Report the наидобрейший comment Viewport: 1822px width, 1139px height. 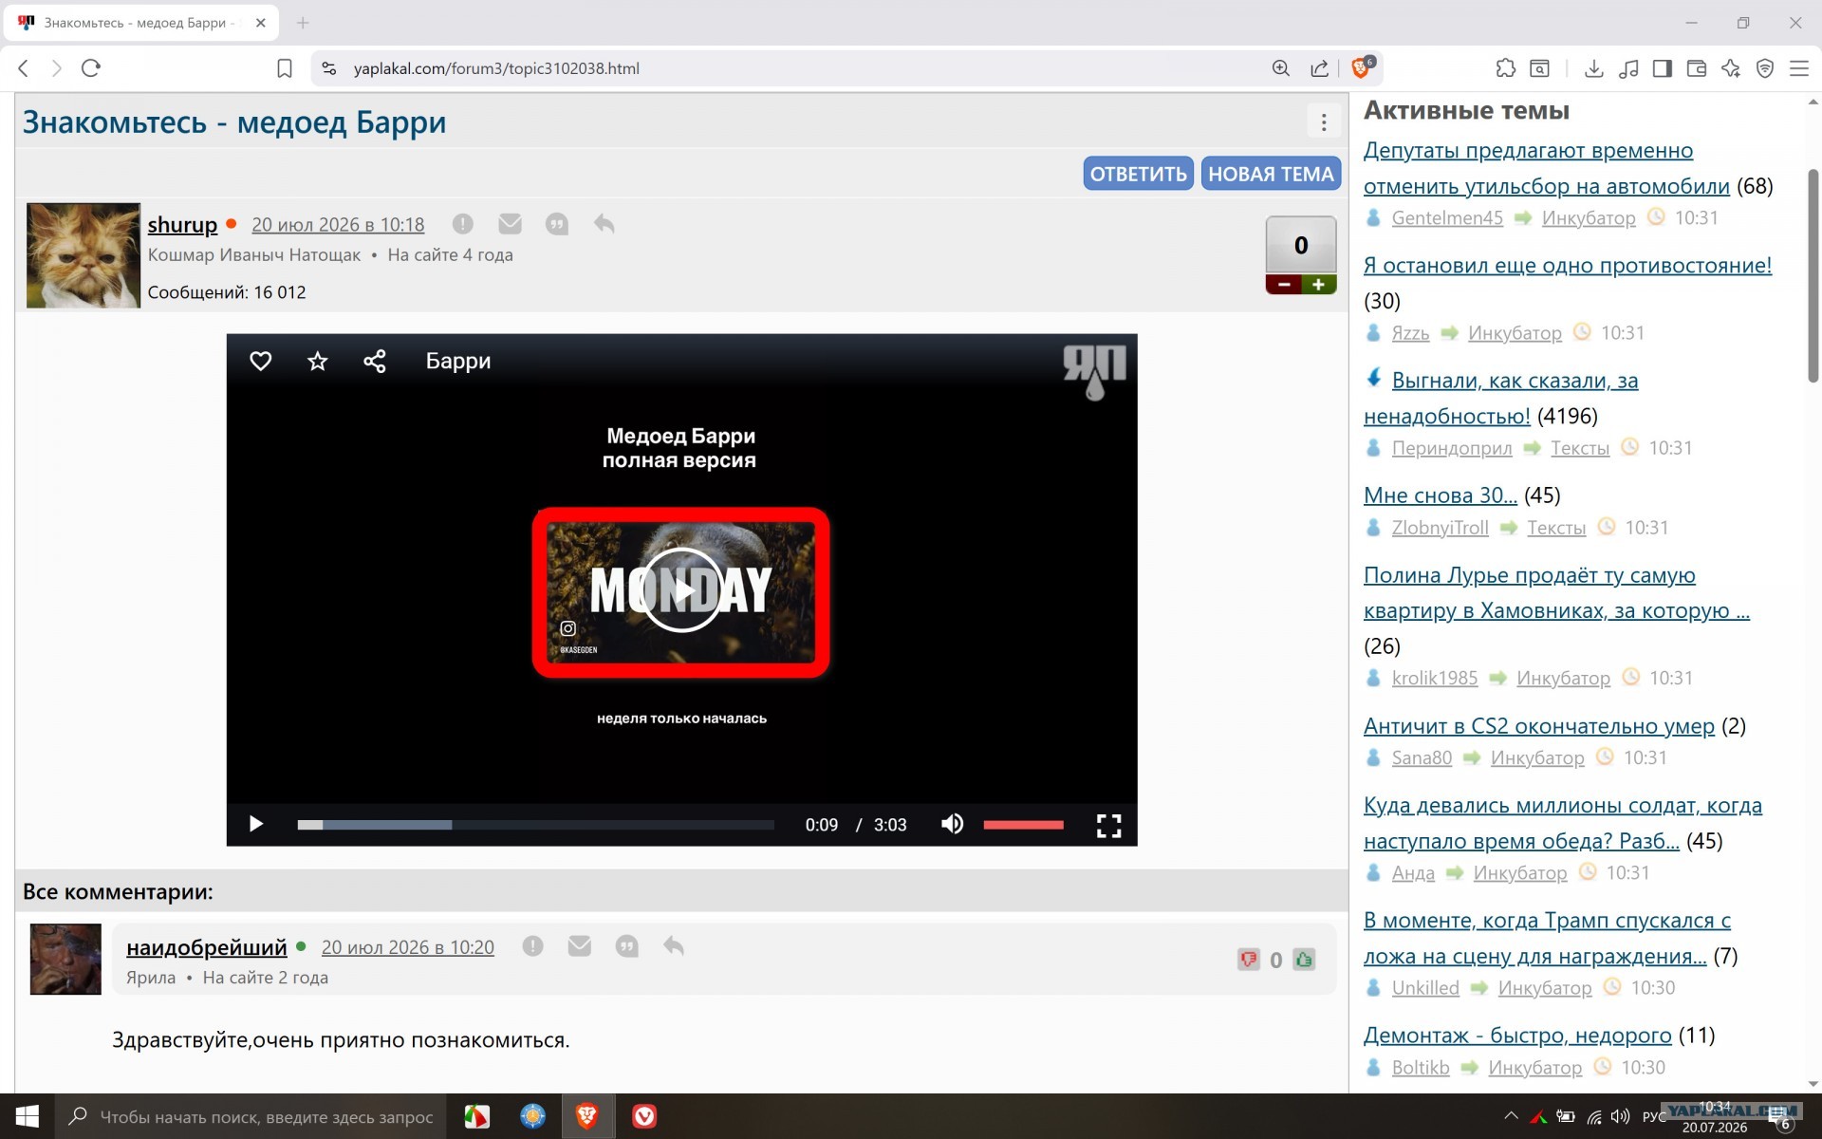click(x=532, y=946)
